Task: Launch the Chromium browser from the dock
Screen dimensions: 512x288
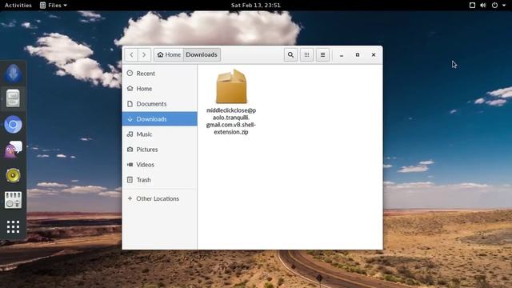Action: click(x=13, y=125)
